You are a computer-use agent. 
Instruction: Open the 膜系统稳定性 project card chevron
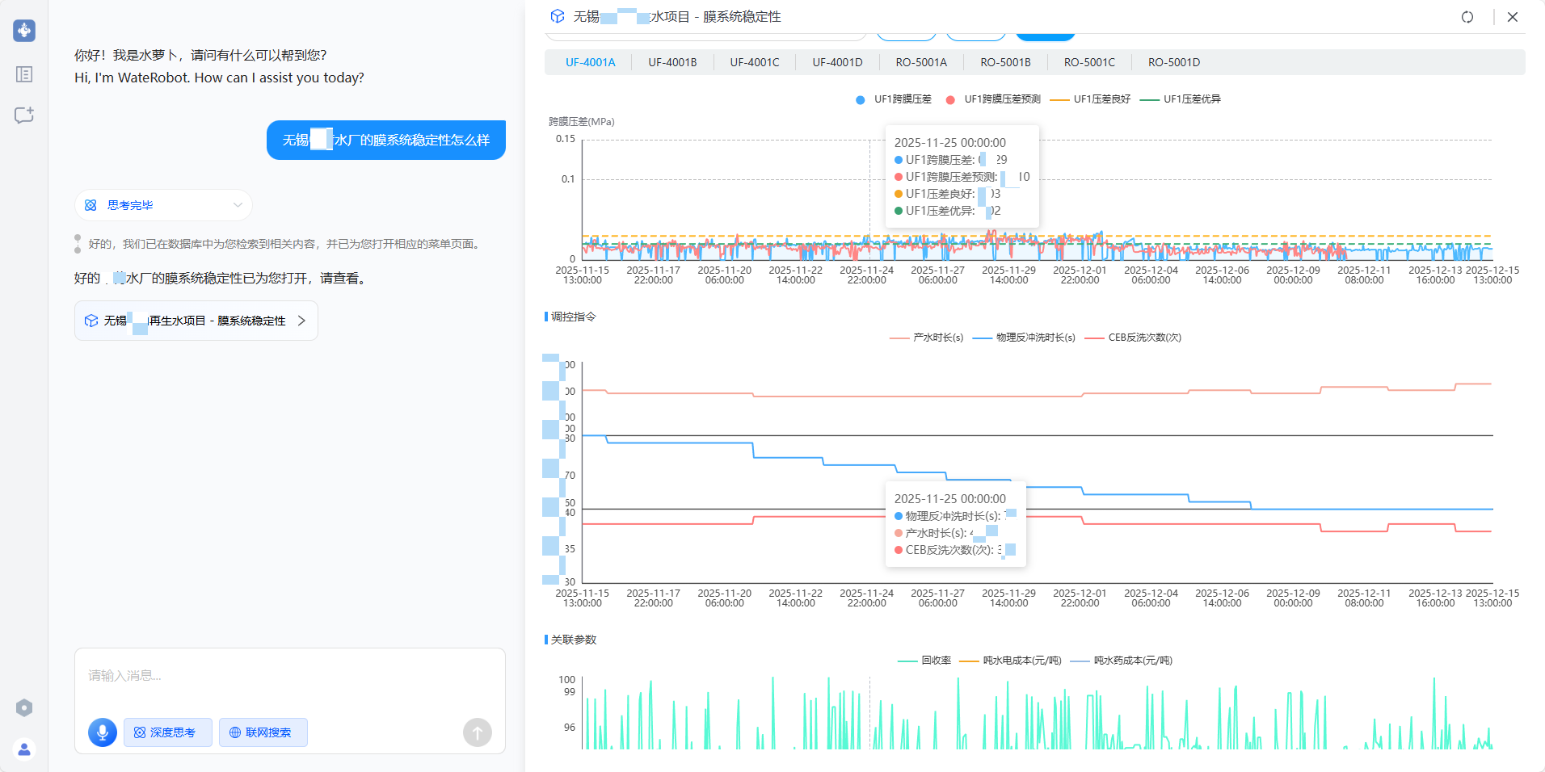point(301,321)
